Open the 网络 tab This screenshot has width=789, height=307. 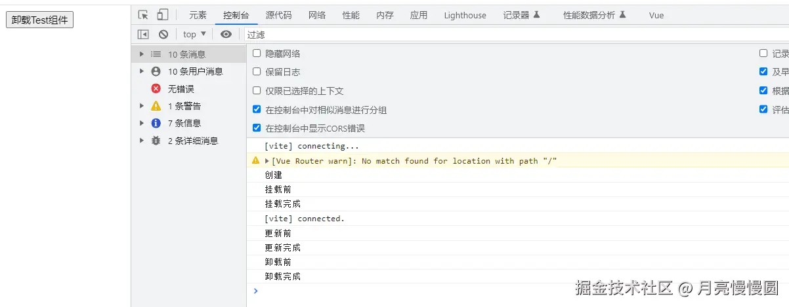(317, 15)
